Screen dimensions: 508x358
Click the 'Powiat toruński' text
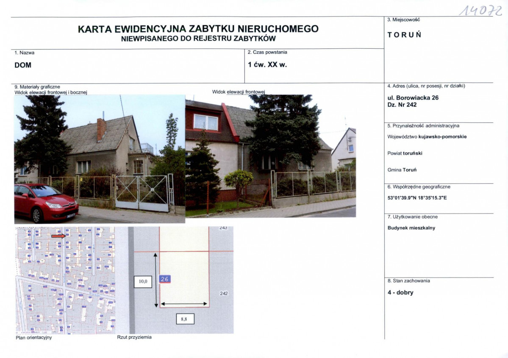405,153
